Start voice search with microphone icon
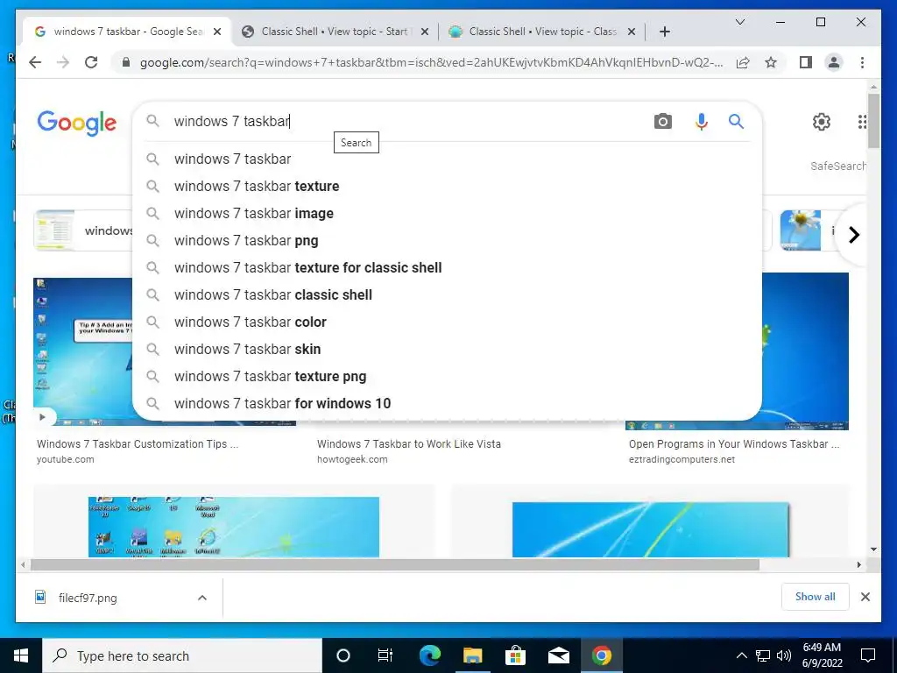 (702, 121)
